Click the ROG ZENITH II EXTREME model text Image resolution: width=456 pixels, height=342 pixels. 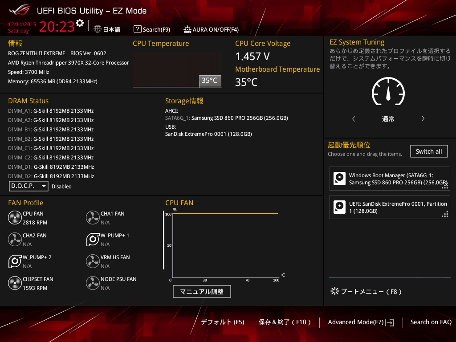point(37,53)
